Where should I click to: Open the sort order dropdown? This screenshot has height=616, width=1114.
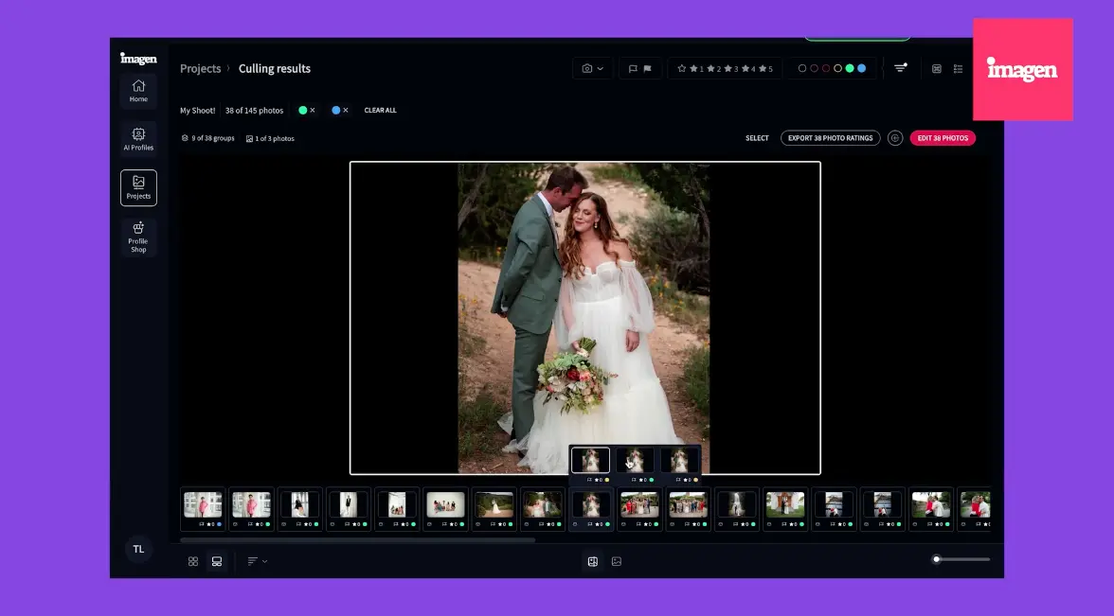pos(258,561)
